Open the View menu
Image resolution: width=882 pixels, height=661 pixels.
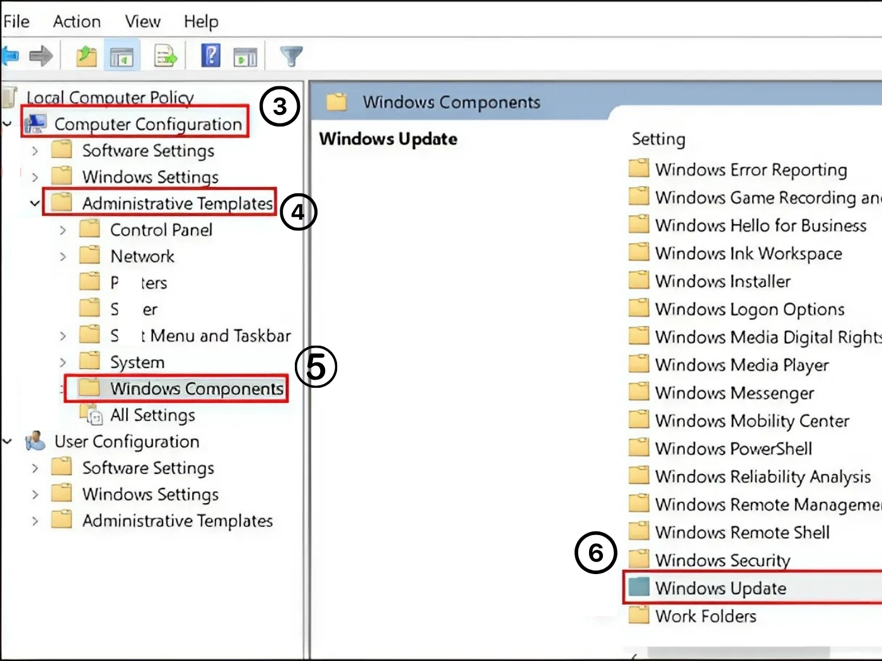tap(143, 21)
